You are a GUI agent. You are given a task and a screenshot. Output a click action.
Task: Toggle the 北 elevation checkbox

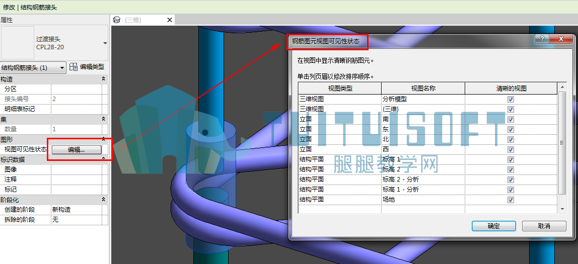click(x=511, y=140)
